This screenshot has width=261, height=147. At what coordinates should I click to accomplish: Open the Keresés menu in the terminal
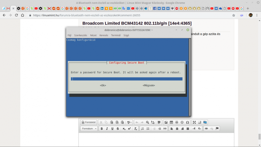click(104, 35)
